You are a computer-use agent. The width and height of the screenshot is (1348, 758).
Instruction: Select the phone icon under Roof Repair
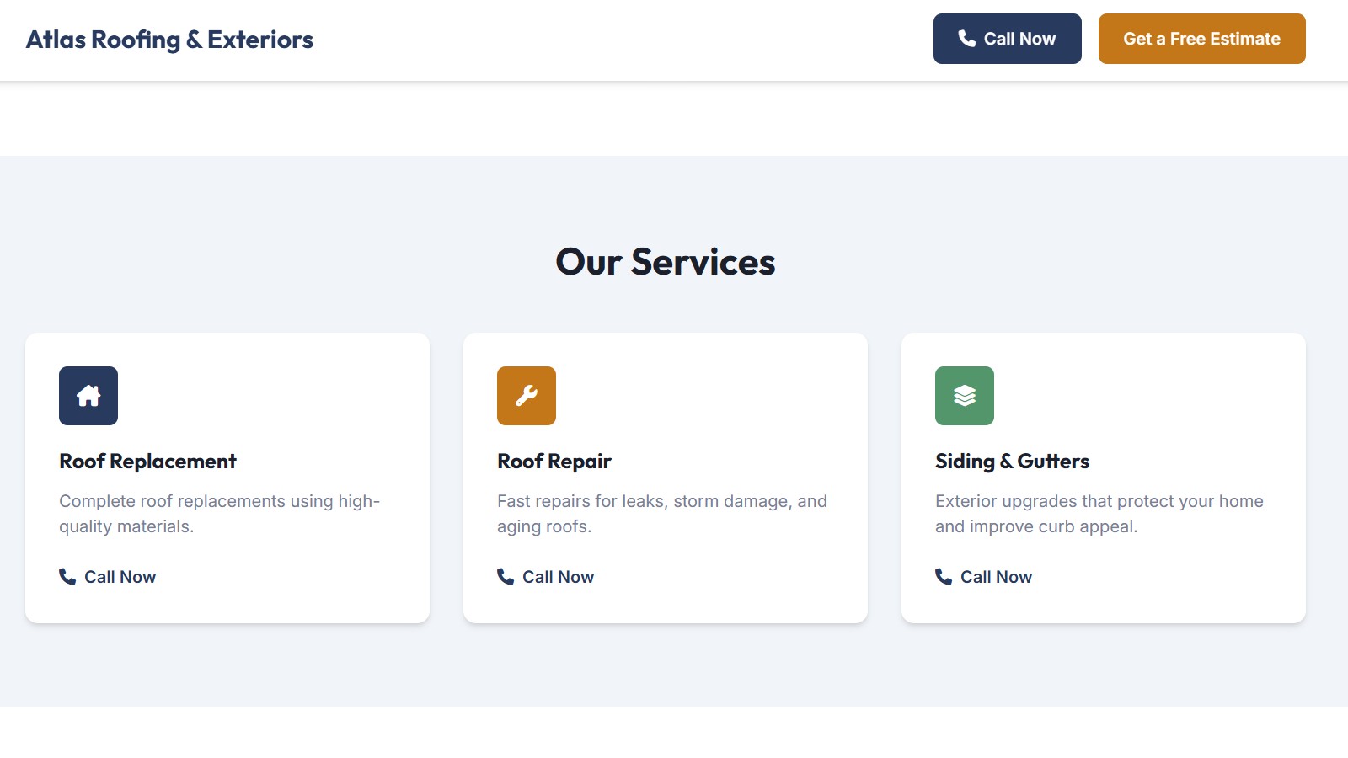[x=504, y=577]
